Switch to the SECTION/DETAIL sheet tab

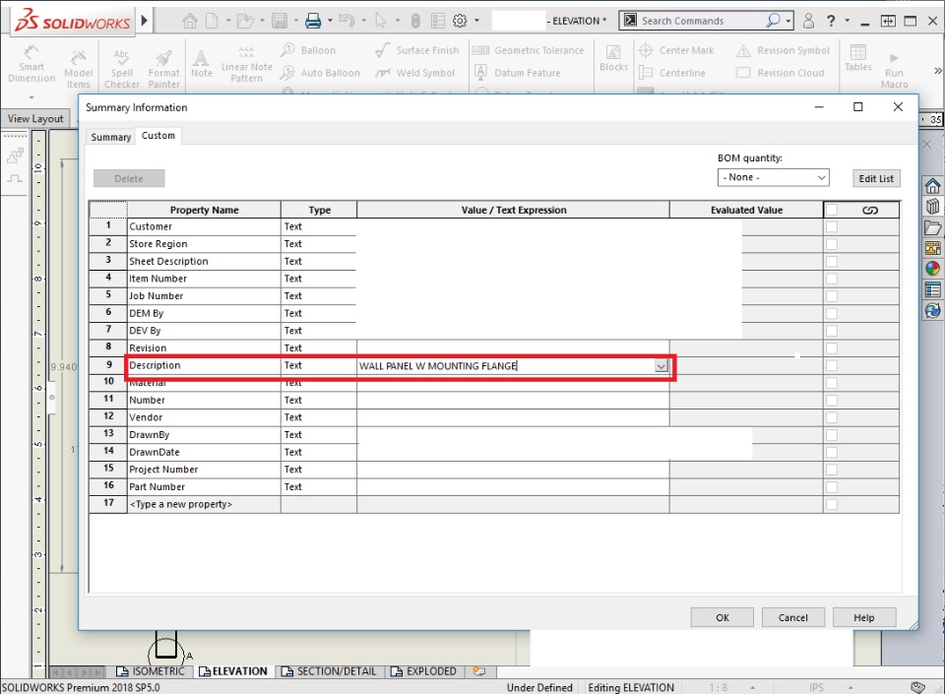point(329,671)
